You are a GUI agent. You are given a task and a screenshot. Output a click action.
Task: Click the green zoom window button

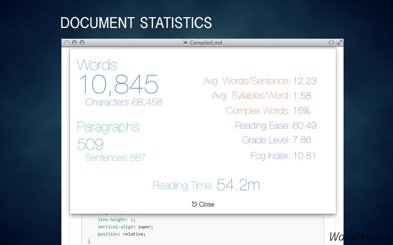point(82,43)
